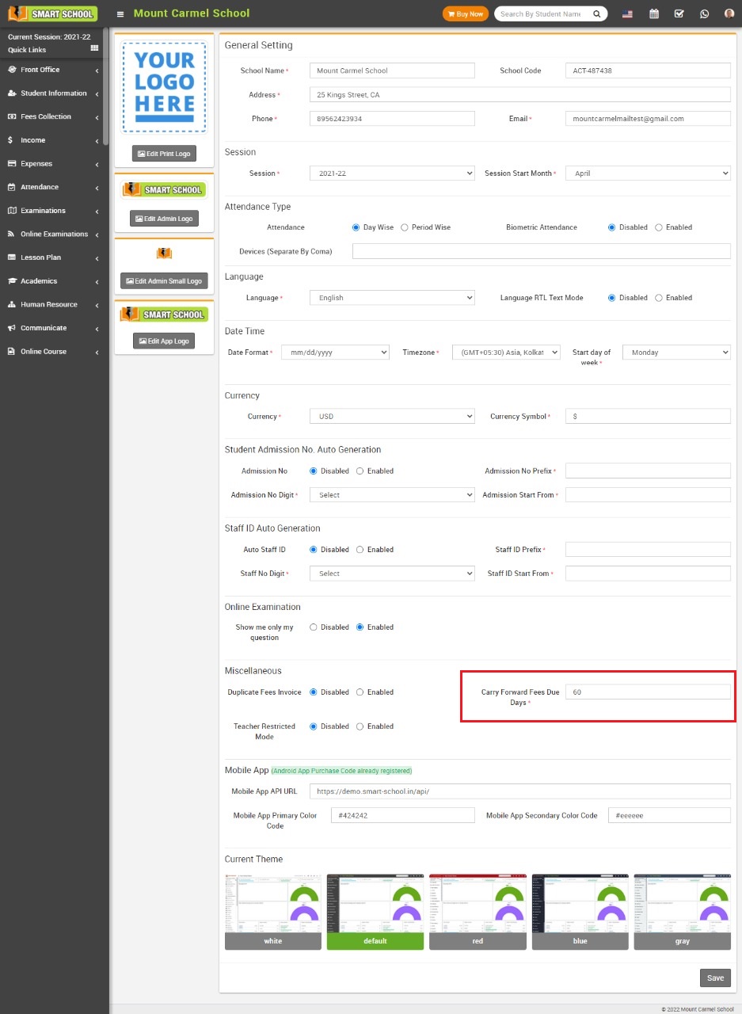Click the Save button

(x=714, y=978)
